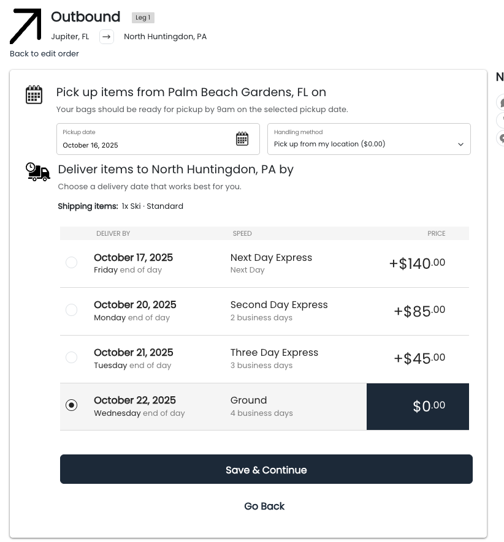Click the Pickup date field showing October 16, 2025
The width and height of the screenshot is (504, 542).
pyautogui.click(x=158, y=139)
